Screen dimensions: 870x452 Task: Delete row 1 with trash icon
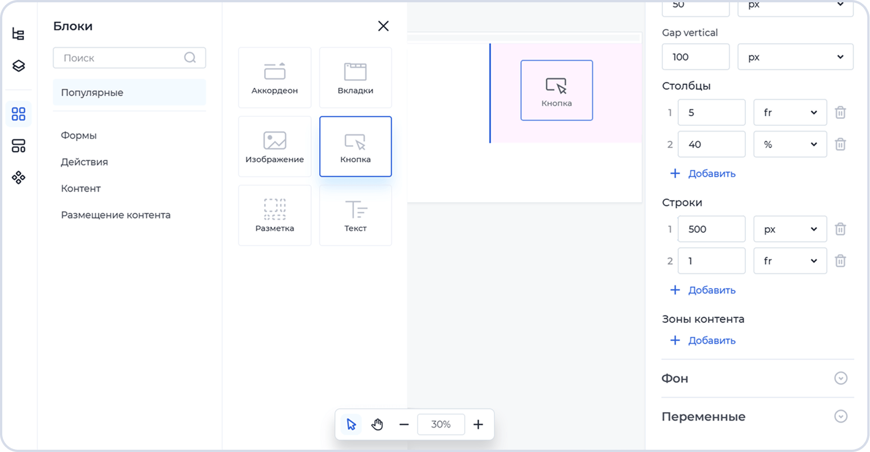click(840, 229)
